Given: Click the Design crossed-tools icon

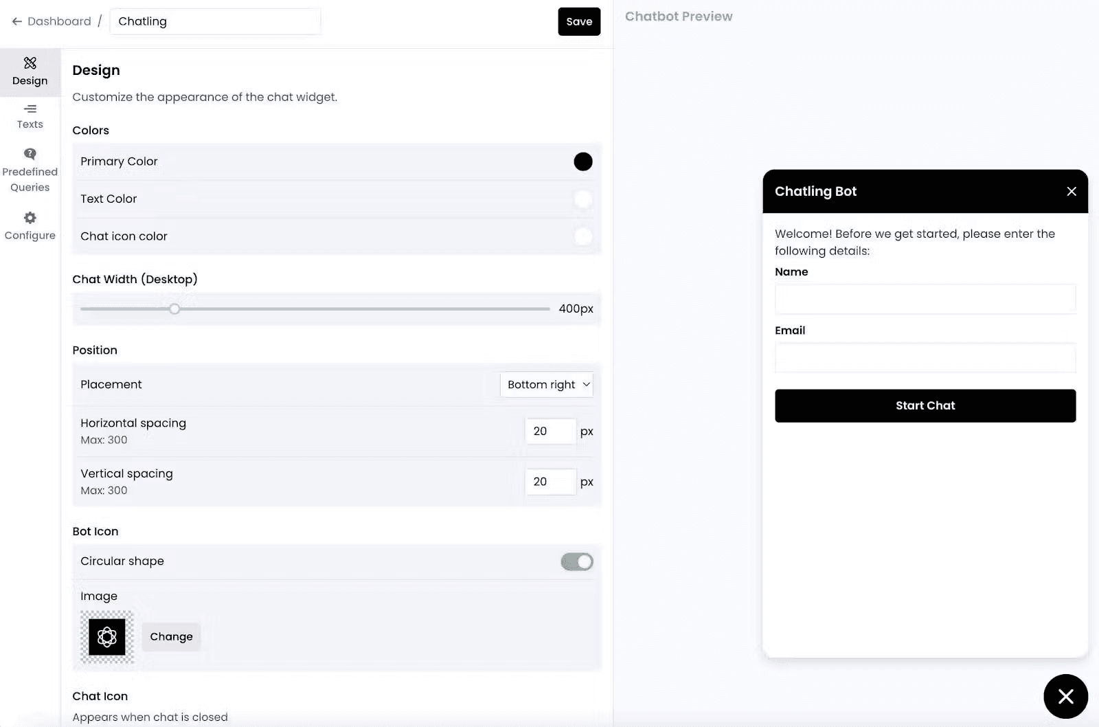Looking at the screenshot, I should pyautogui.click(x=30, y=63).
